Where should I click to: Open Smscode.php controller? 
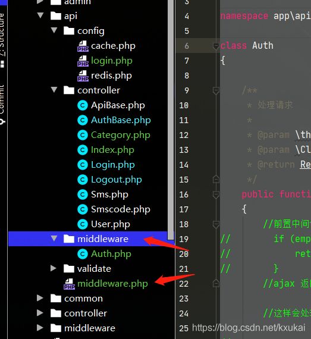pos(121,209)
